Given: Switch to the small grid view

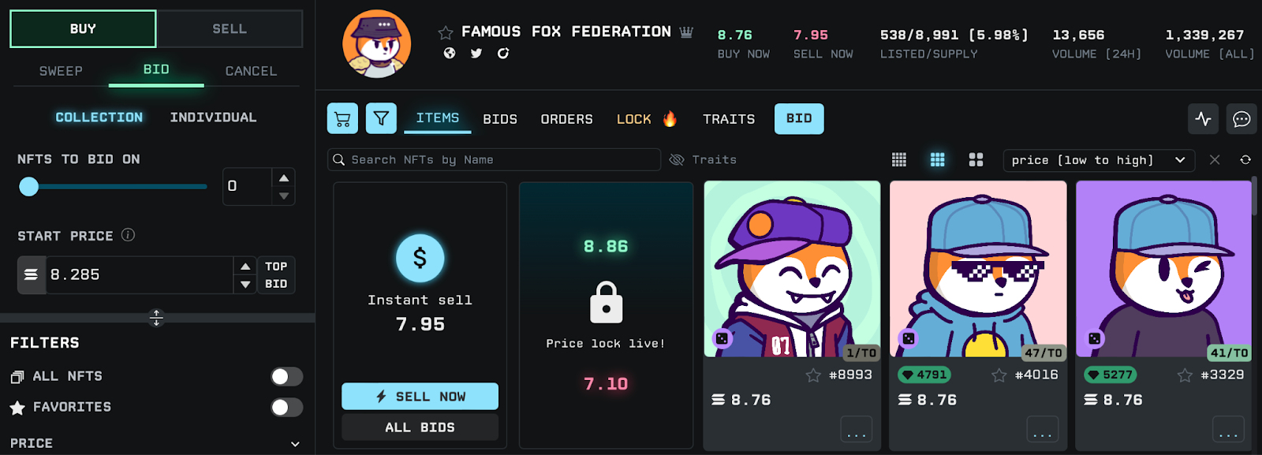Looking at the screenshot, I should coord(899,160).
